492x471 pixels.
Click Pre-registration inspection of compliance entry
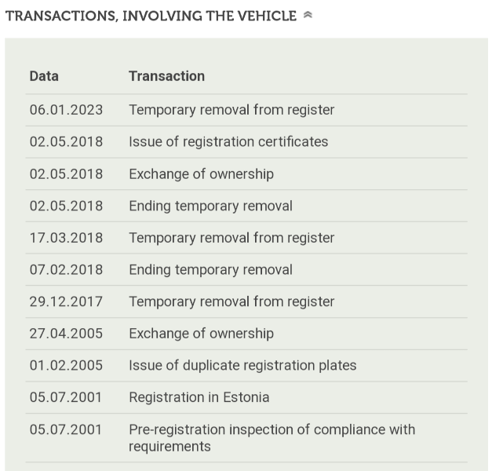coord(272,438)
